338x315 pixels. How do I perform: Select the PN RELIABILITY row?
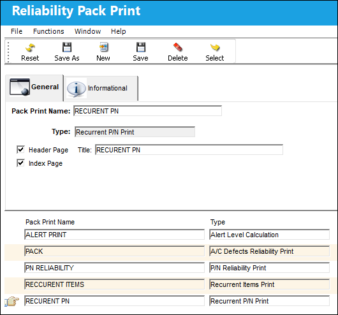click(x=114, y=268)
